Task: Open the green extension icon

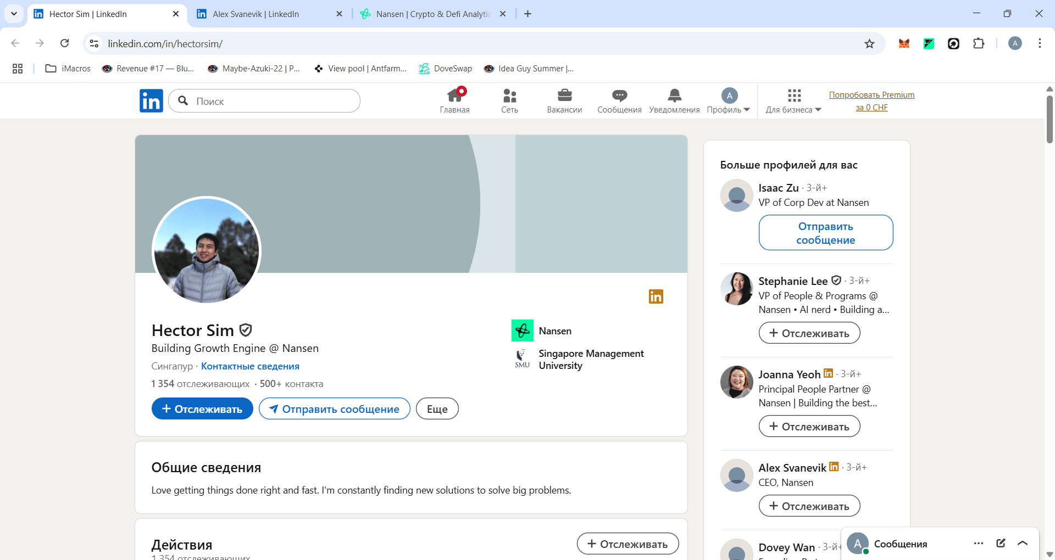Action: point(929,43)
